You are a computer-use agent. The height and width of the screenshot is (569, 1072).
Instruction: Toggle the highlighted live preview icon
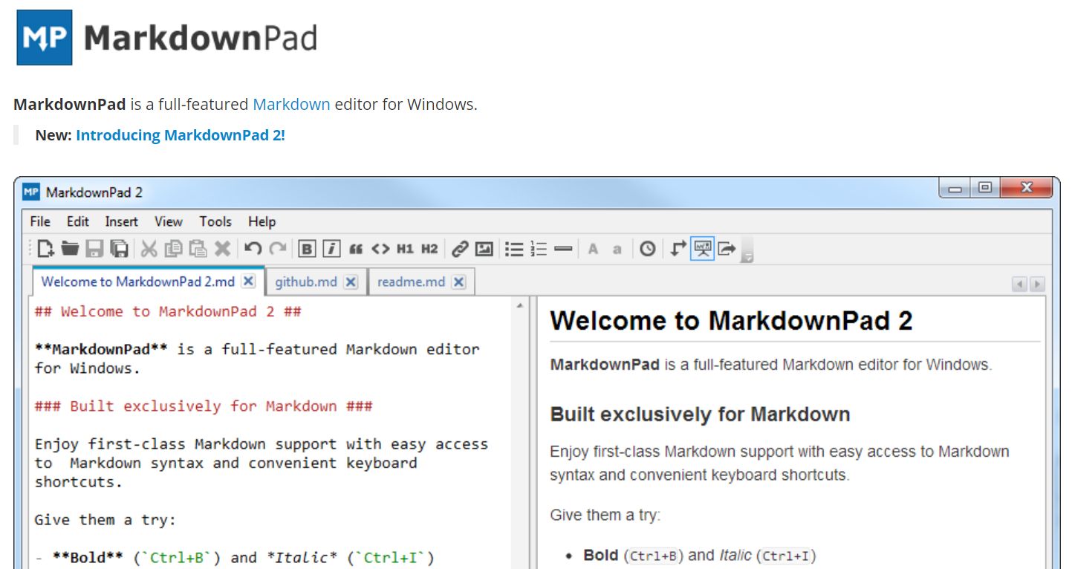coord(702,249)
